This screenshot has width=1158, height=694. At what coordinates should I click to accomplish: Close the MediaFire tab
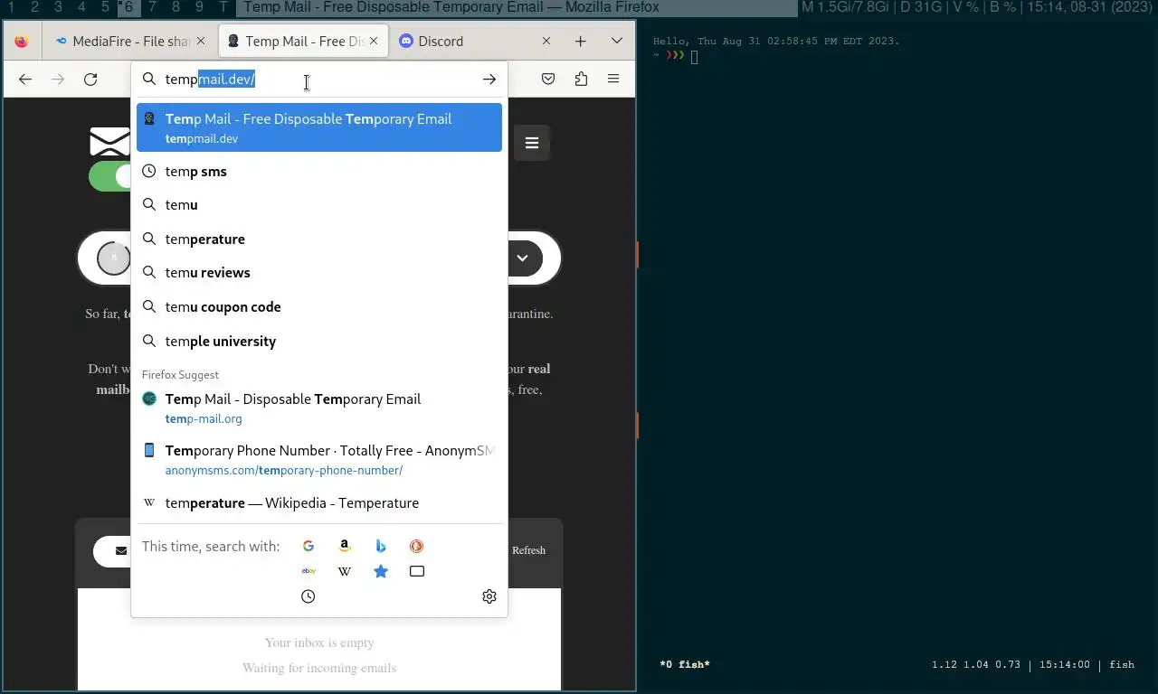tap(202, 42)
